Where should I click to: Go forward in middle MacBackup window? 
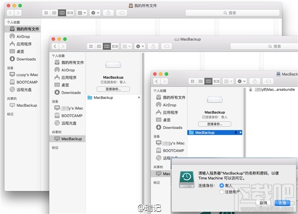coord(63,46)
